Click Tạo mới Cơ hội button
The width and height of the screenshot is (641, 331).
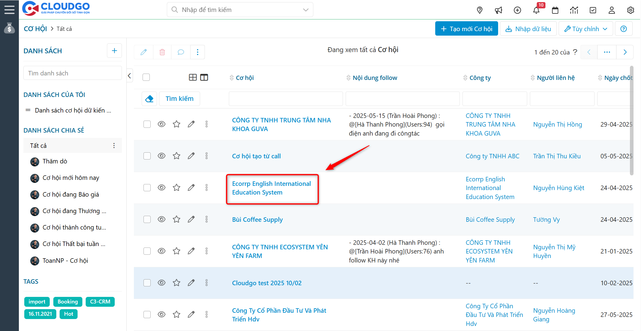(x=466, y=29)
